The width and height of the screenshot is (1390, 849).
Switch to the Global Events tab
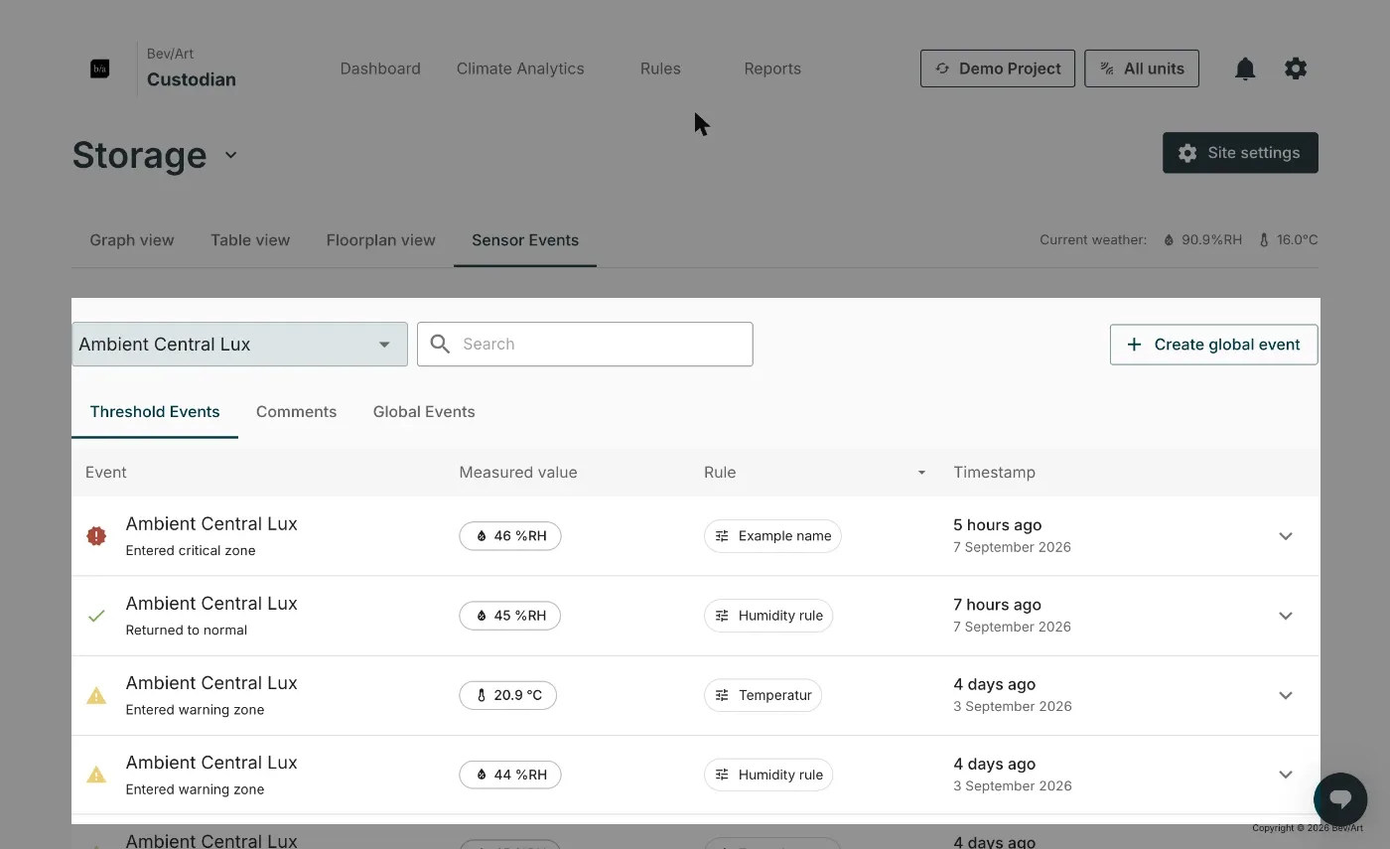coord(424,412)
